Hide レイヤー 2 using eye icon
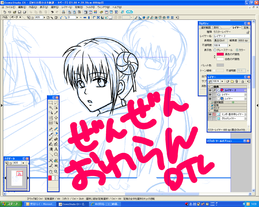Viewport: 259px width, 207px height. [x=210, y=90]
